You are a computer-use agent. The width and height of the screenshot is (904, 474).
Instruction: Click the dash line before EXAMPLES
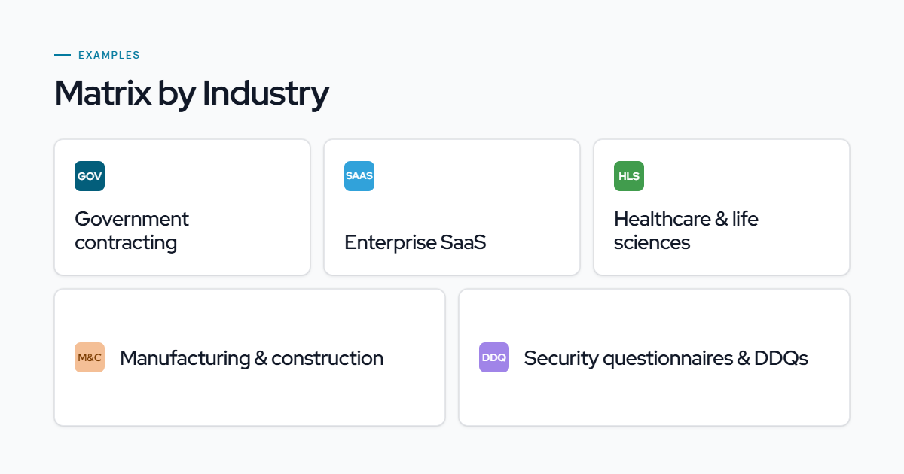[x=63, y=55]
